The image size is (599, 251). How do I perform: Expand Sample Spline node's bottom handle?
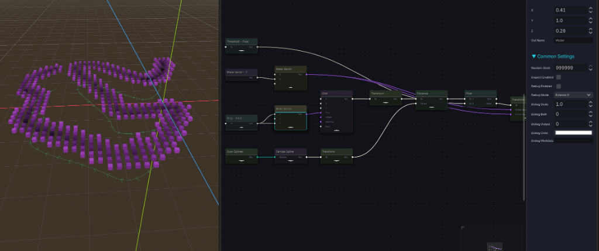coord(290,161)
